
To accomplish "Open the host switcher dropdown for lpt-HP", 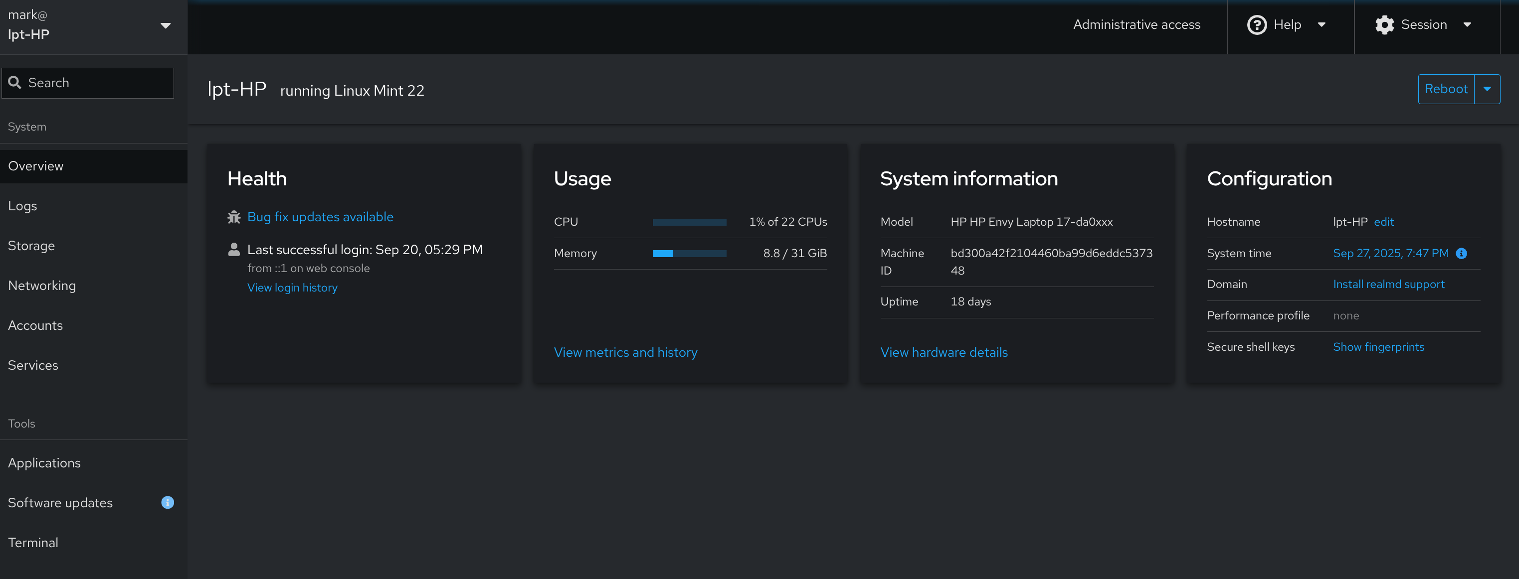I will [x=166, y=25].
